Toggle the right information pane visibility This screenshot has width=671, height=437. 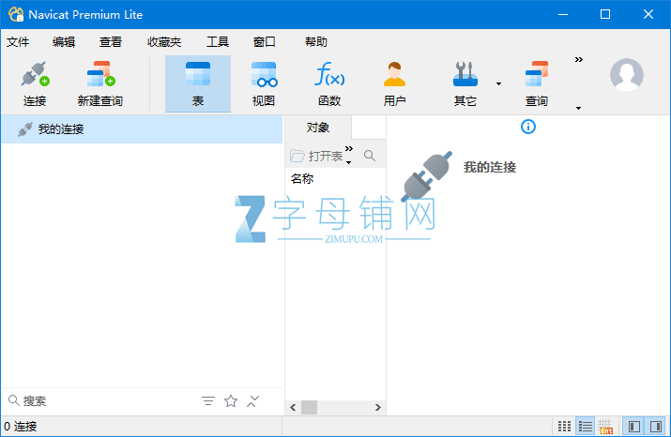(x=656, y=427)
